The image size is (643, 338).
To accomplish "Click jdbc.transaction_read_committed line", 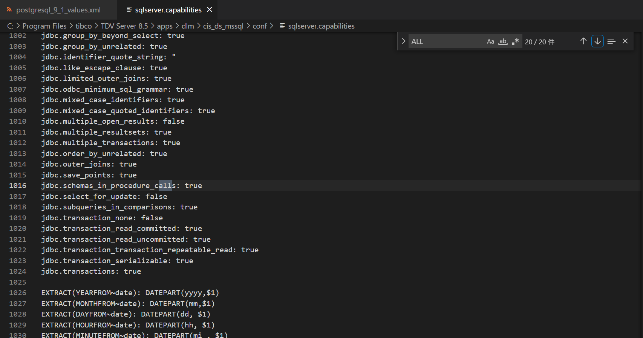I will coord(122,229).
